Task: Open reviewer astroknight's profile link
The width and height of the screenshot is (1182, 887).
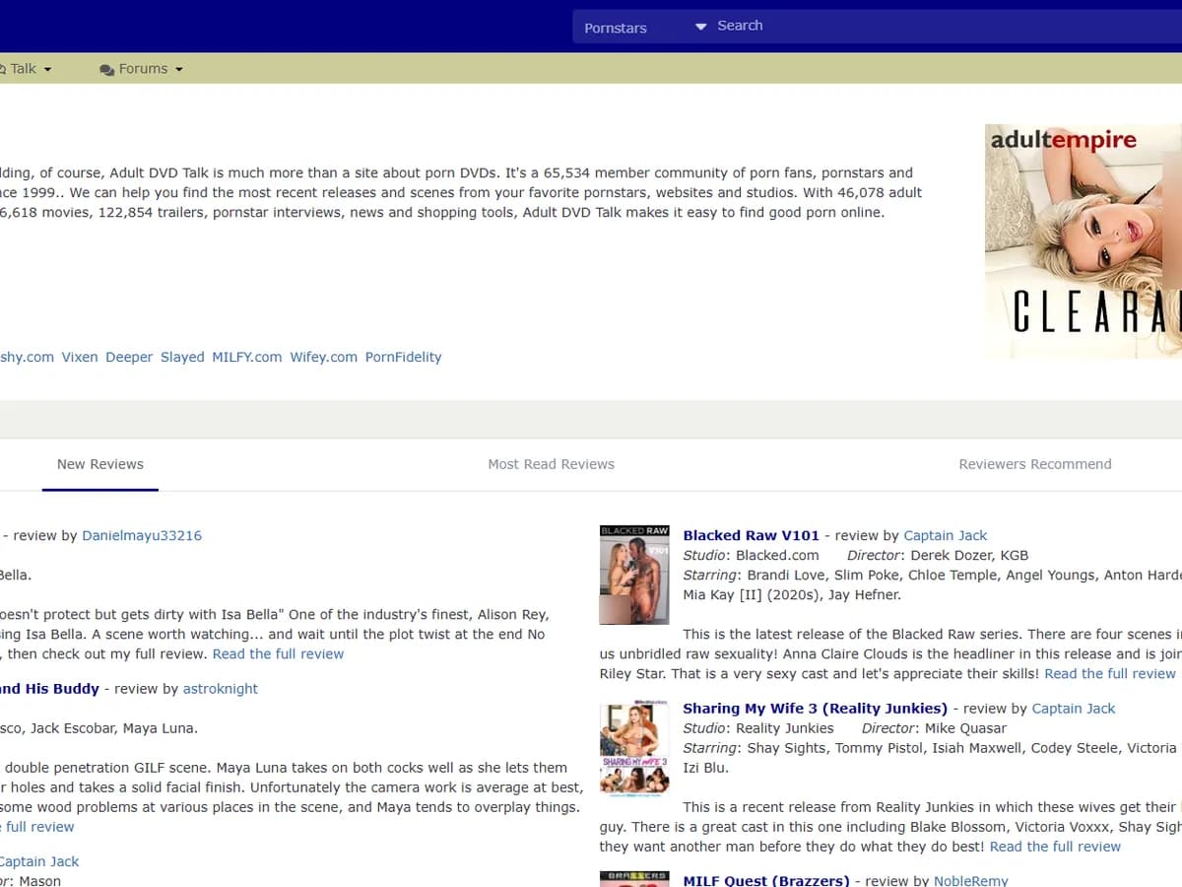Action: (221, 689)
